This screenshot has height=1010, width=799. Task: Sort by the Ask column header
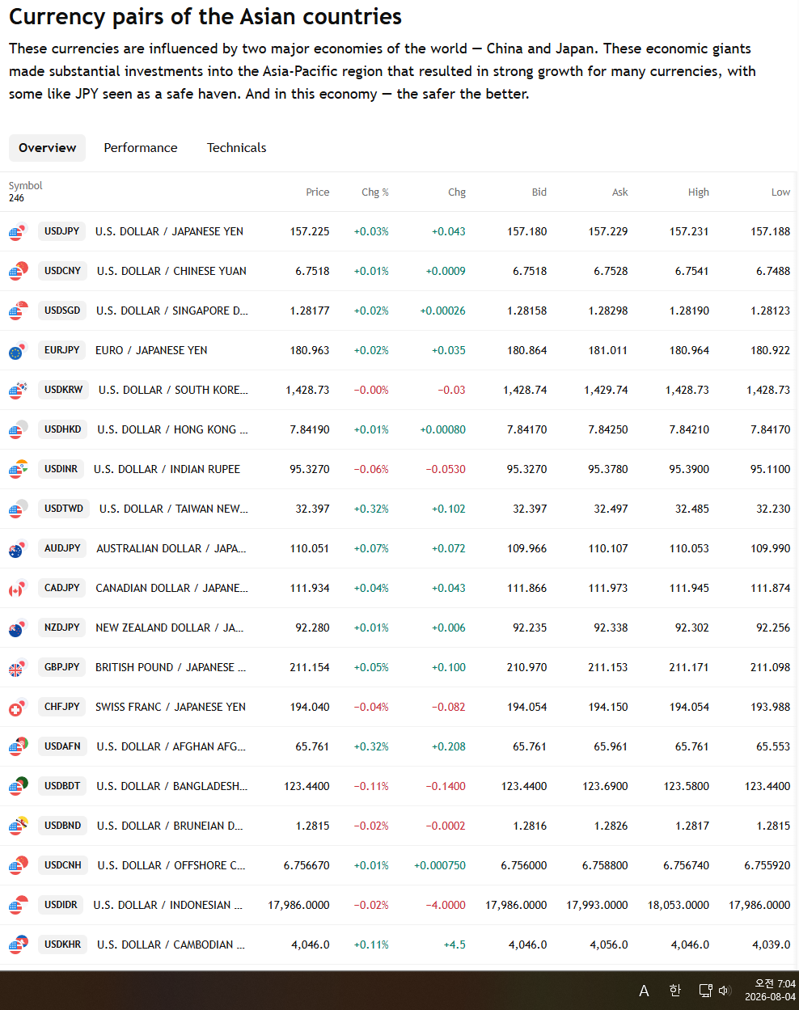(620, 192)
